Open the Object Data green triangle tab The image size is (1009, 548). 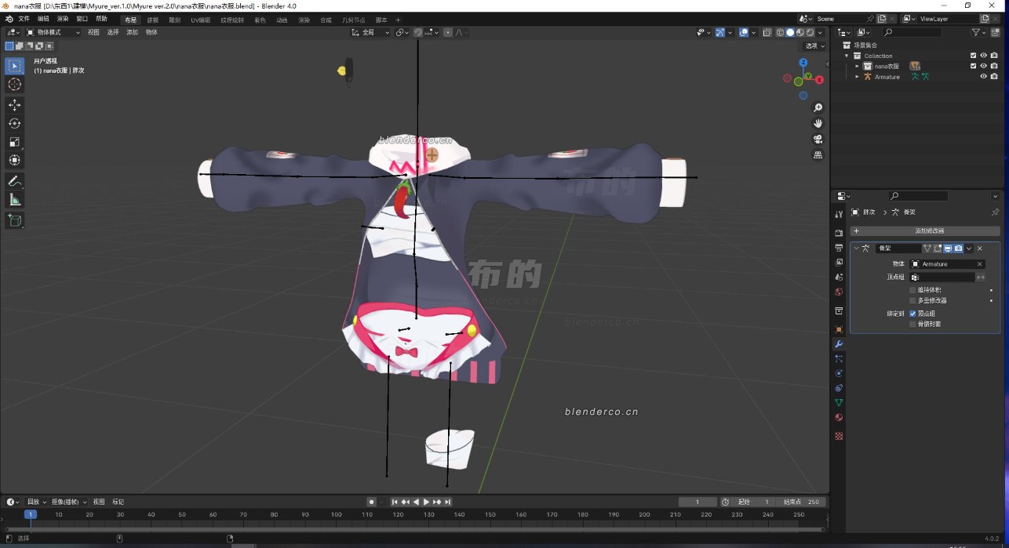pyautogui.click(x=839, y=403)
